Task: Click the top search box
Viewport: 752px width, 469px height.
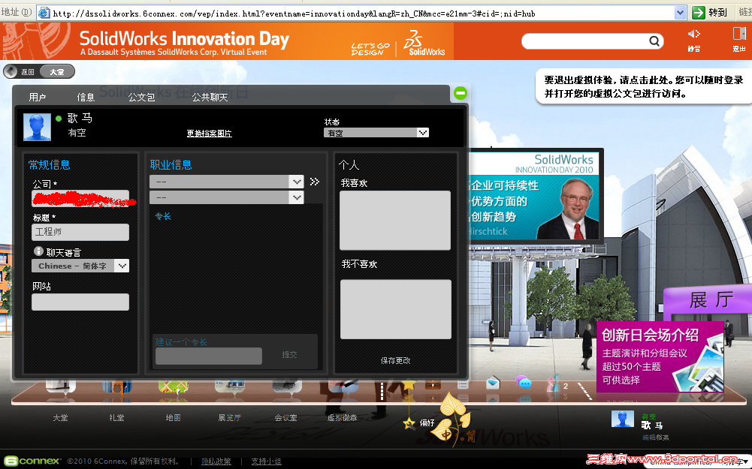Action: tap(592, 41)
